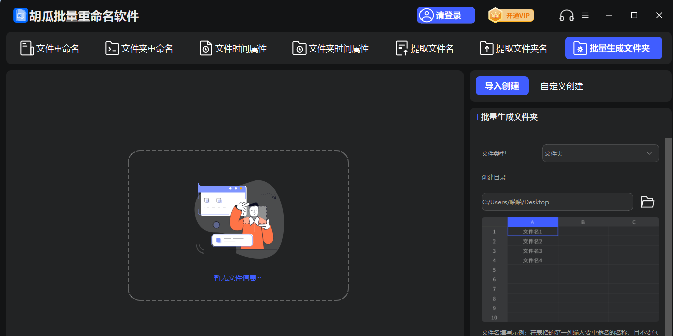
Task: Open the 提取文件夹名 tool
Action: pyautogui.click(x=513, y=48)
